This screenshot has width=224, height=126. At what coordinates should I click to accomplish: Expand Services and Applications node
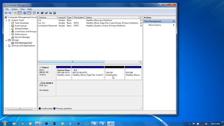coord(6,46)
